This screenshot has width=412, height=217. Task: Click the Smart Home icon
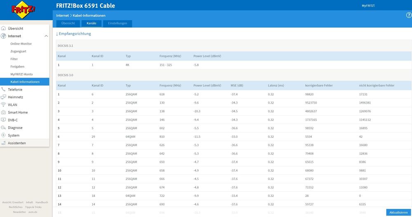[4, 112]
